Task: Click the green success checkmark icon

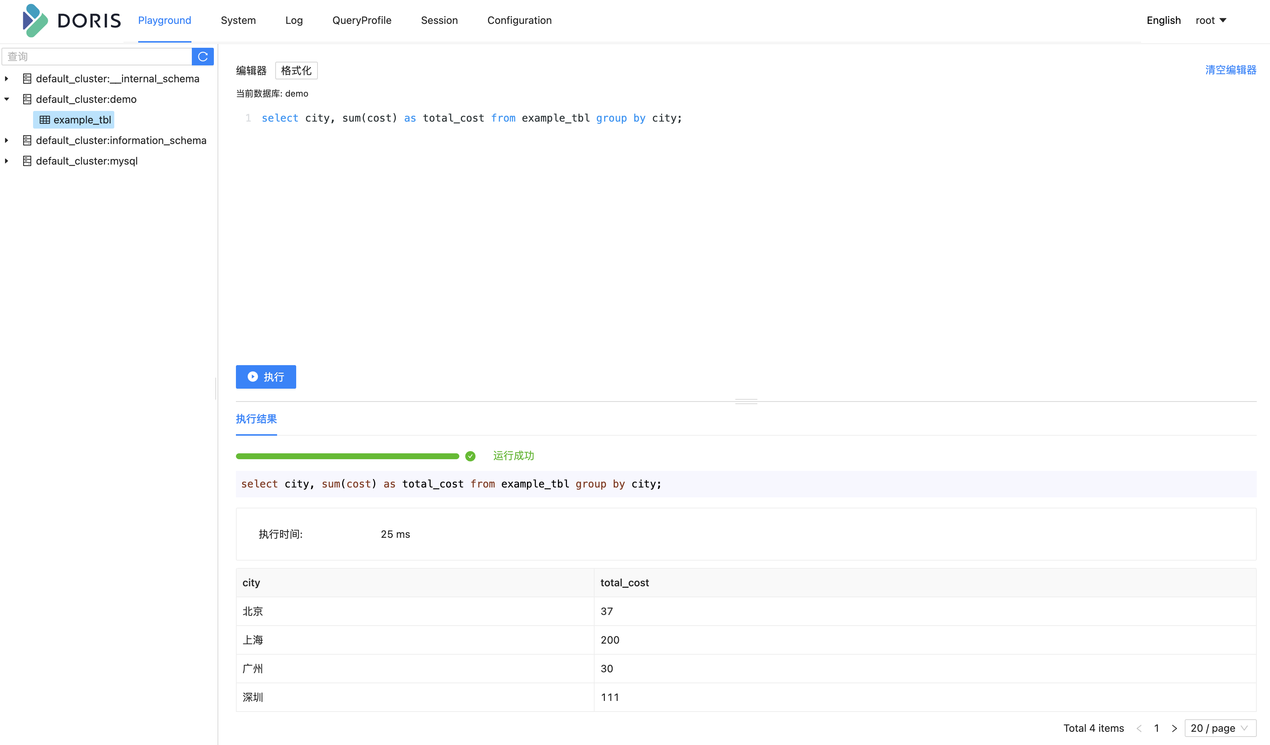Action: 470,456
